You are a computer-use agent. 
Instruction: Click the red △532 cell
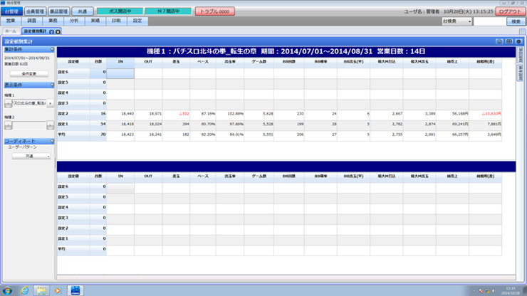pyautogui.click(x=176, y=114)
